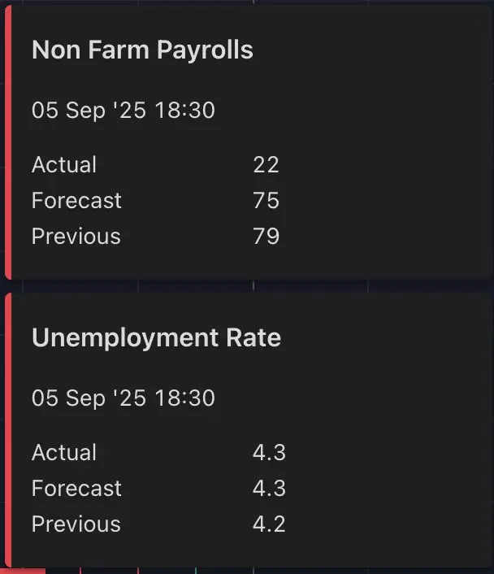Select the Unemployment Rate card title

(x=157, y=338)
